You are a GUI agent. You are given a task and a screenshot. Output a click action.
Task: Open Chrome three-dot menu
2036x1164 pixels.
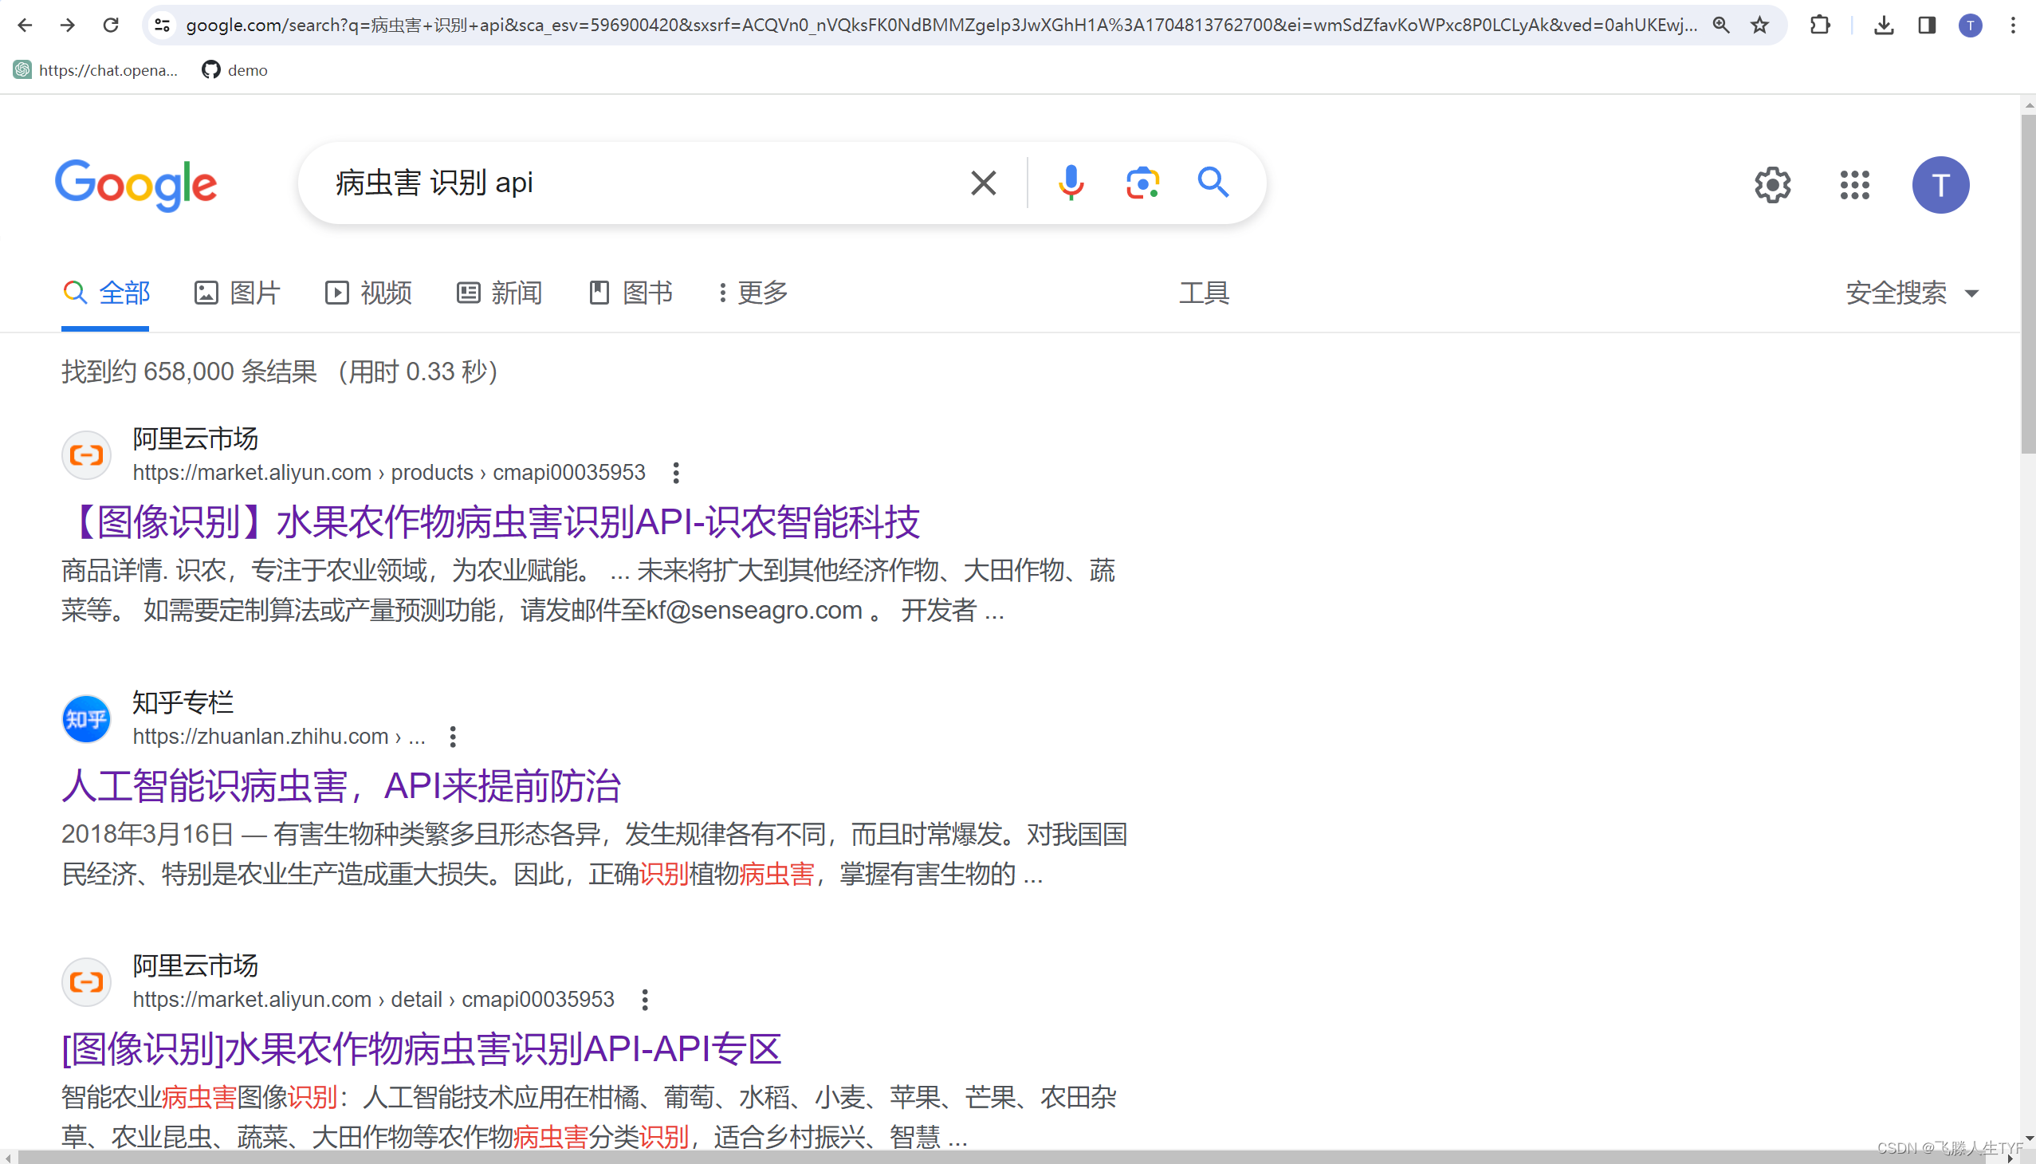point(2013,25)
